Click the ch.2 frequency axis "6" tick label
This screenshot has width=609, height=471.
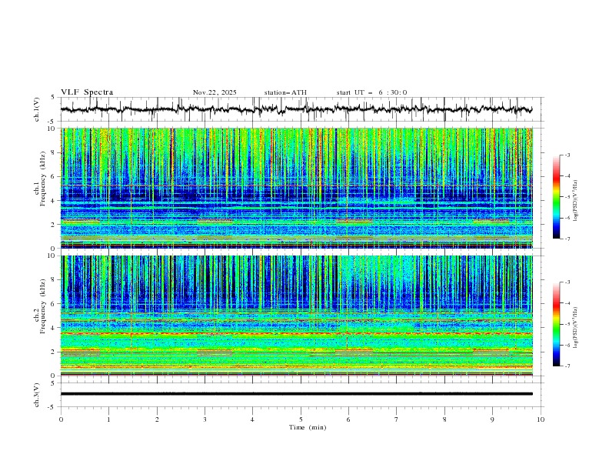(x=55, y=304)
